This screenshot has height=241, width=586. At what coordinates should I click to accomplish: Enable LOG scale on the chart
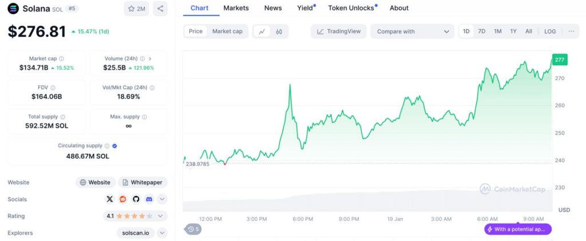pos(550,31)
